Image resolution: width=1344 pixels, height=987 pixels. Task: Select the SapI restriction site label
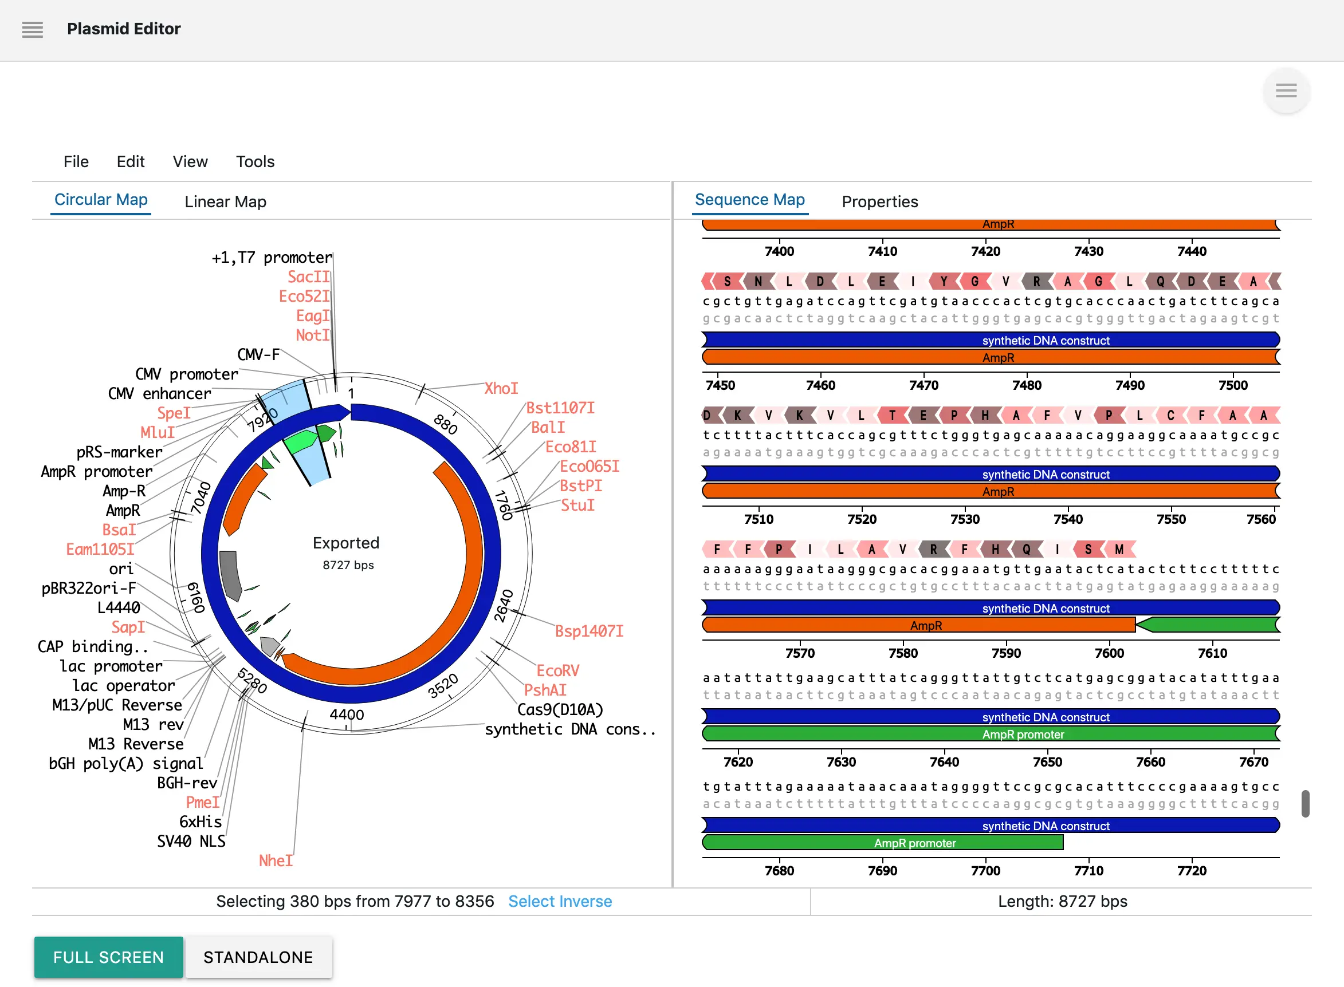[x=128, y=627]
